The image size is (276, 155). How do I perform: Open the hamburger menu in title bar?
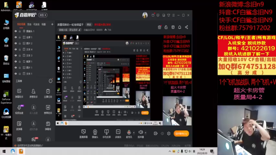174,15
